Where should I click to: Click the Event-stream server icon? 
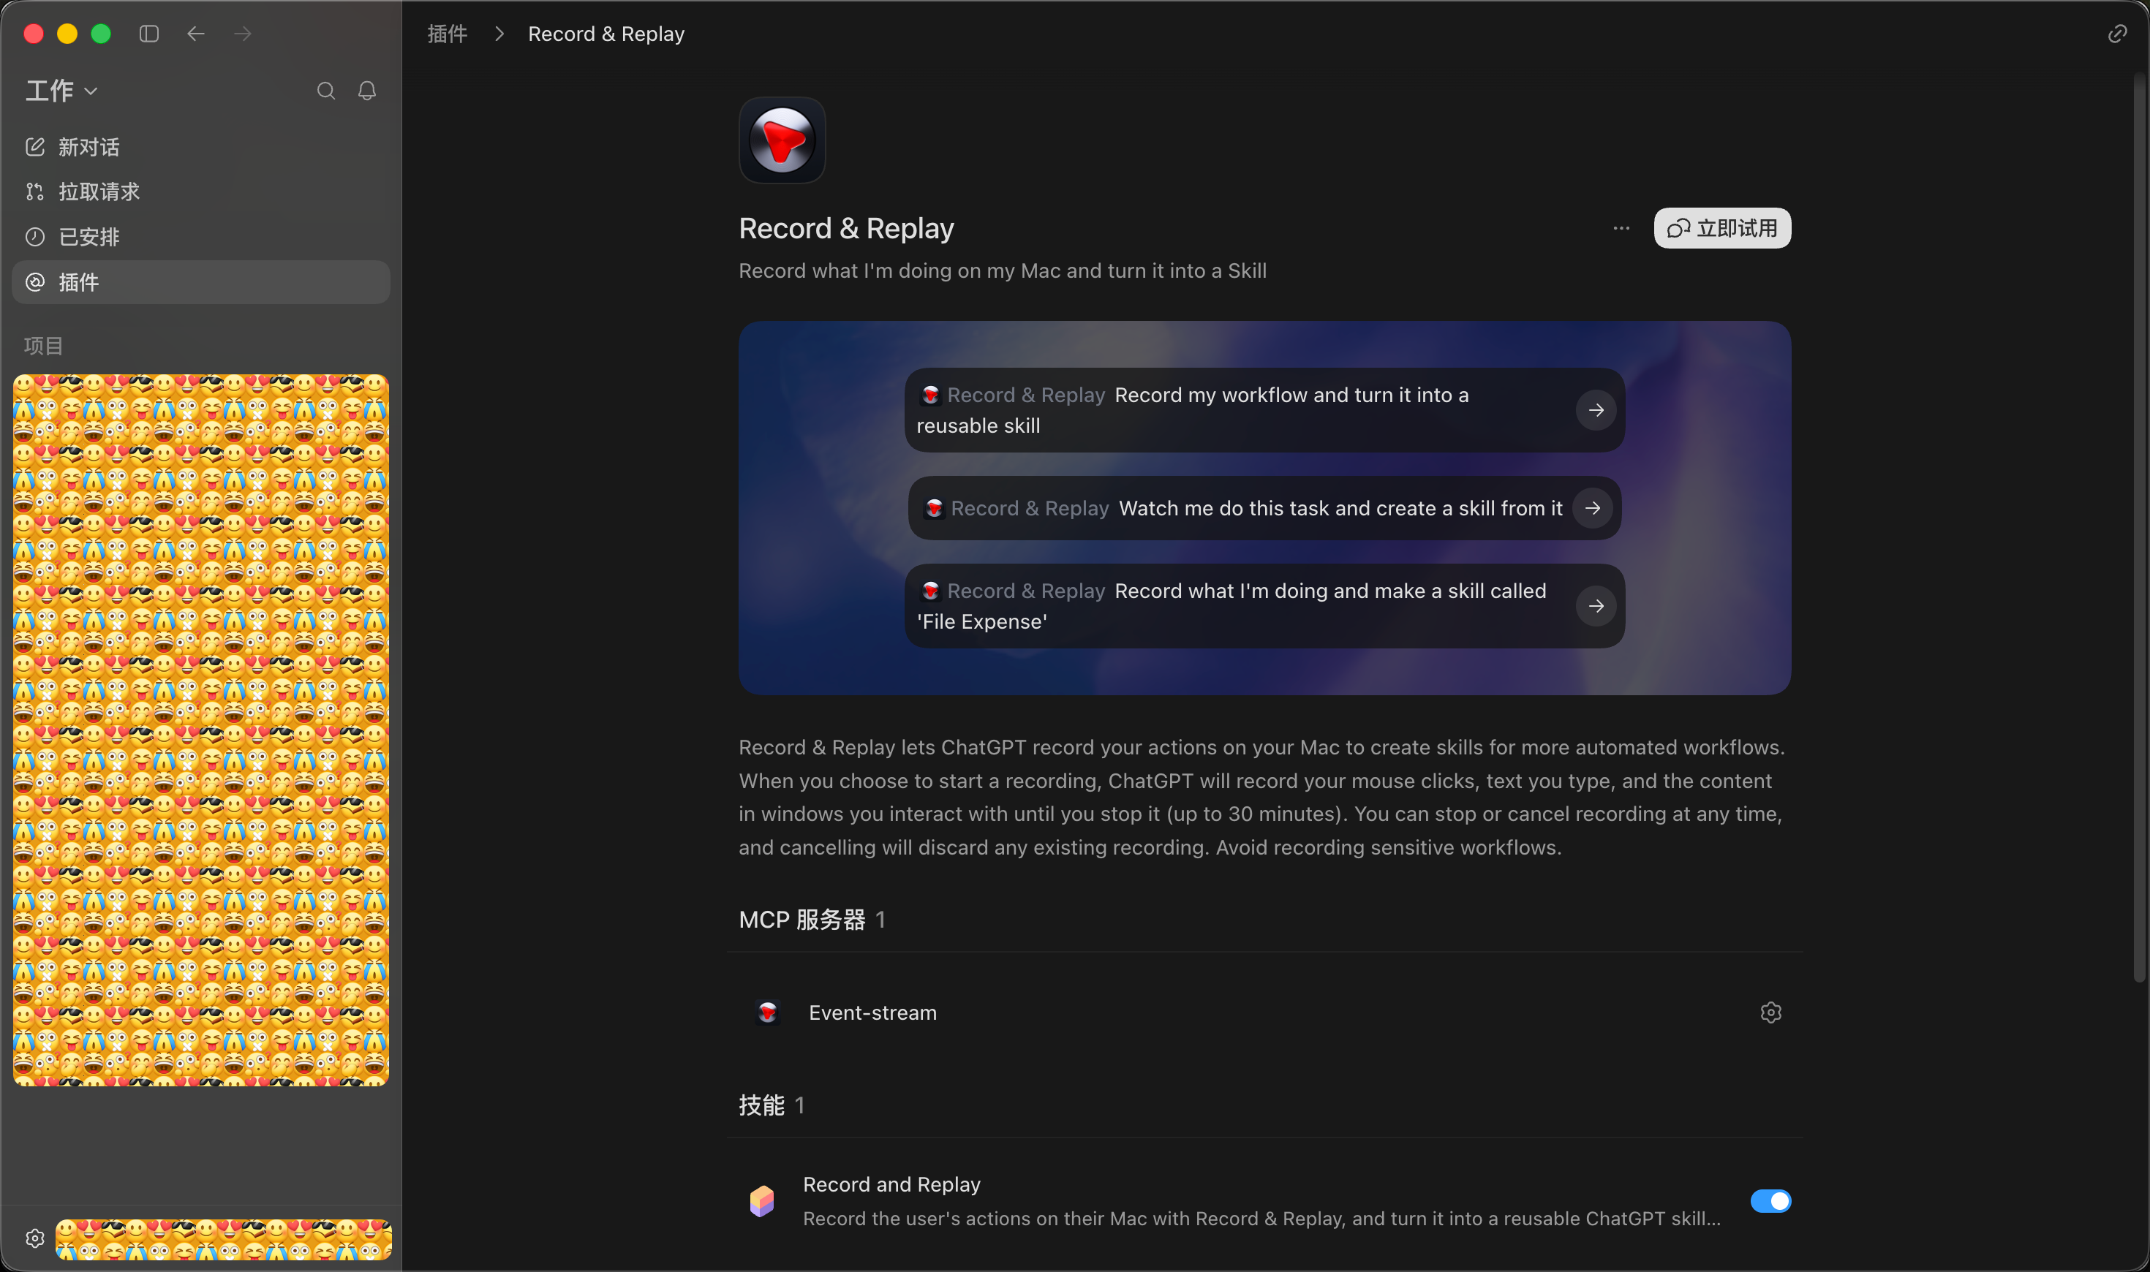pyautogui.click(x=767, y=1013)
